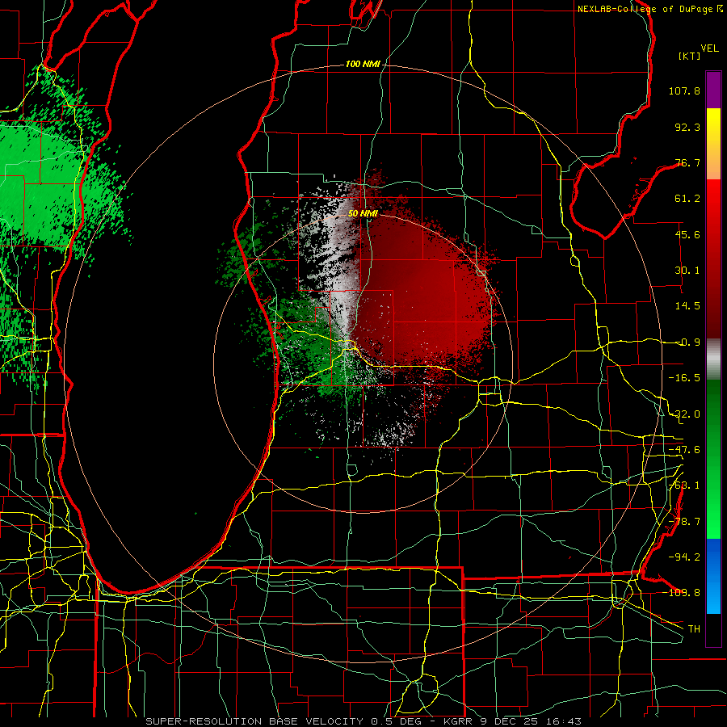Click the gray near-zero segment of the color bar

[713, 359]
